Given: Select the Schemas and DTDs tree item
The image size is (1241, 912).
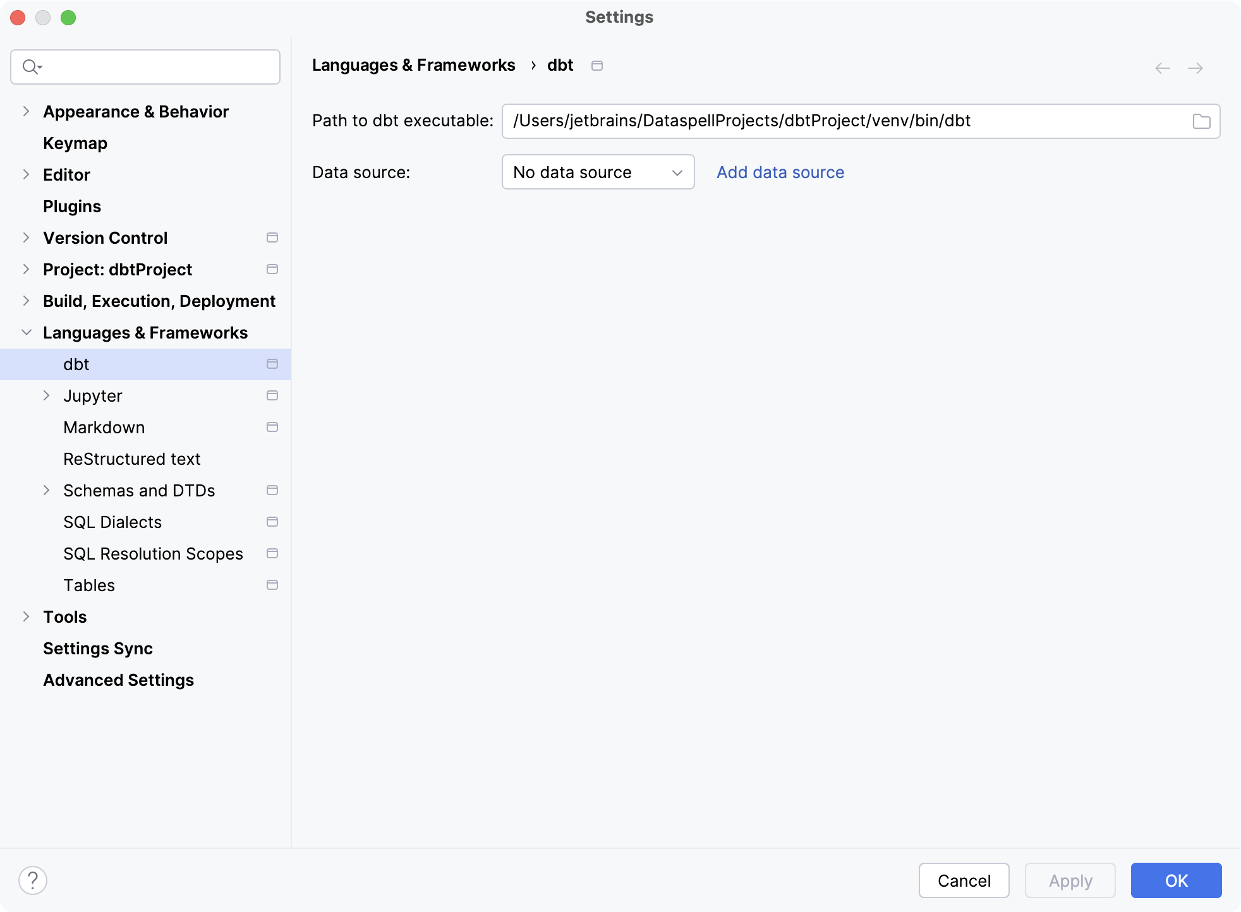Looking at the screenshot, I should 138,490.
